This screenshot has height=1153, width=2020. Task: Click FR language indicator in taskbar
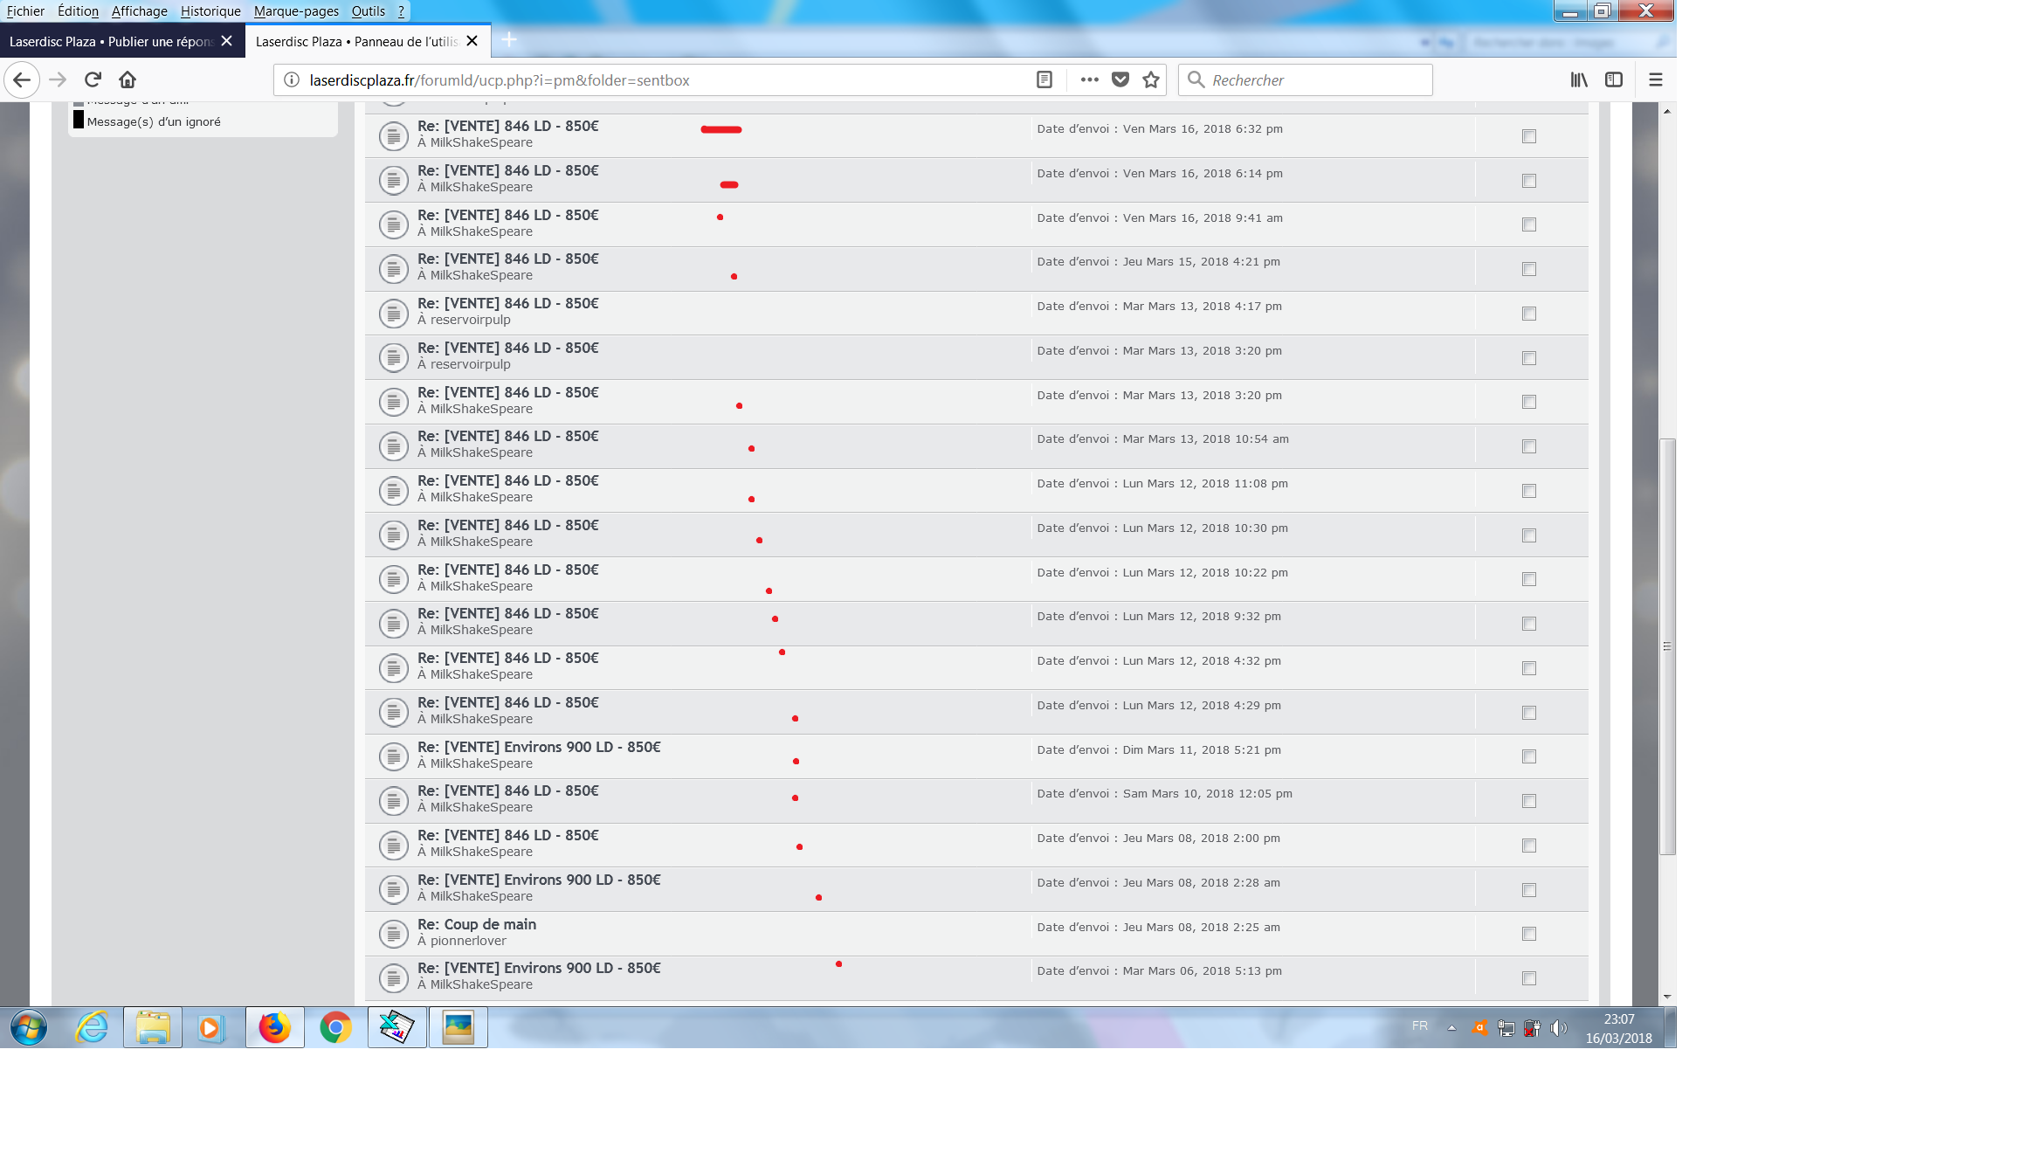point(1420,1025)
